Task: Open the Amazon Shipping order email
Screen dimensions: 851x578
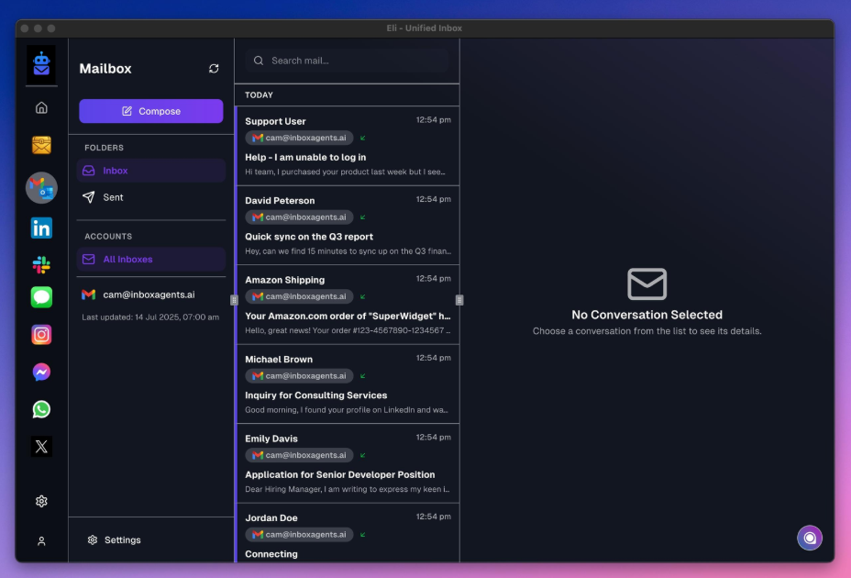Action: pos(348,305)
